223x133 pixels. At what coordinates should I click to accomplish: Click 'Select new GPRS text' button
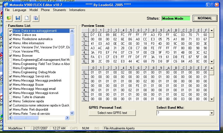[112, 113]
